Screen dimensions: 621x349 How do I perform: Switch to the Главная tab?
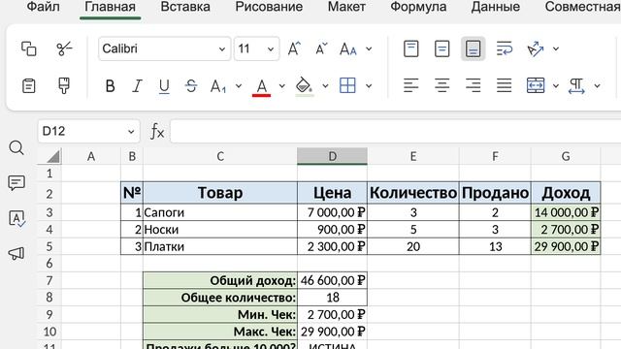[110, 7]
